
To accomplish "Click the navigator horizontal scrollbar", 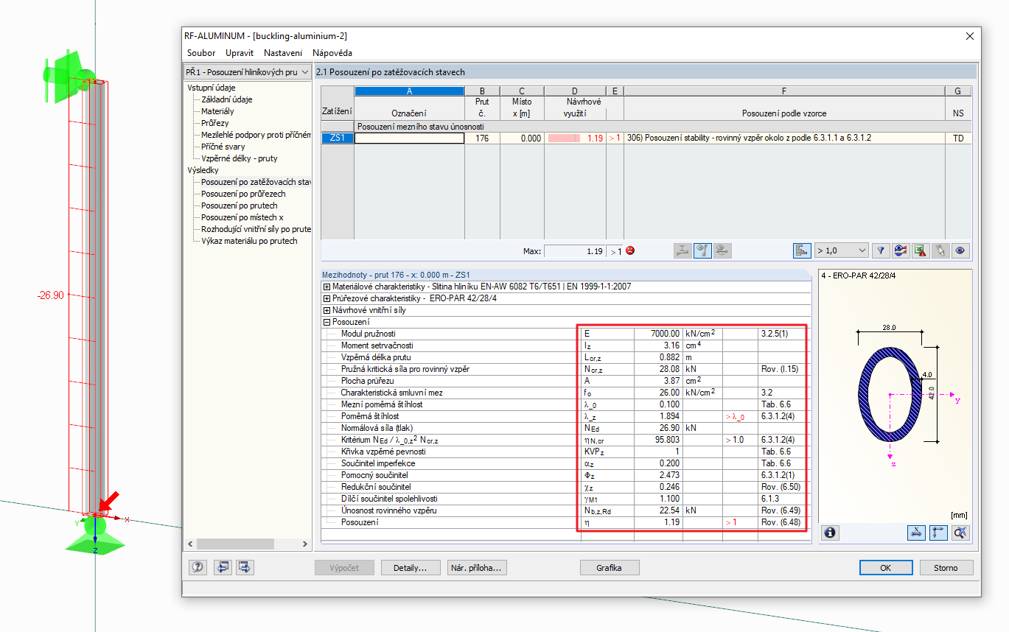I will point(247,544).
